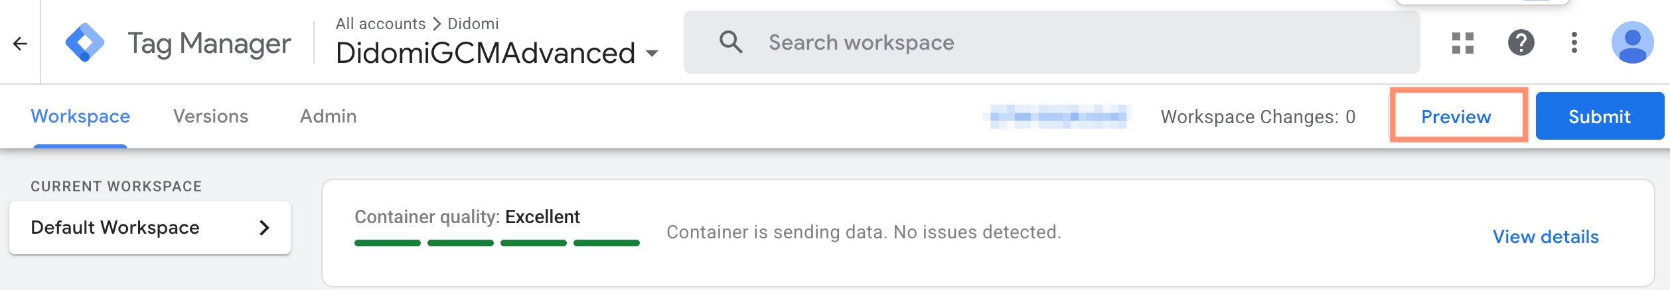Switch to the Workspace tab
Viewport: 1670px width, 290px height.
80,117
